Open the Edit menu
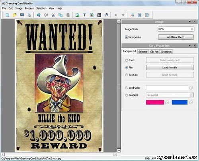Image resolution: width=199 pixels, height=161 pixels. [10, 8]
